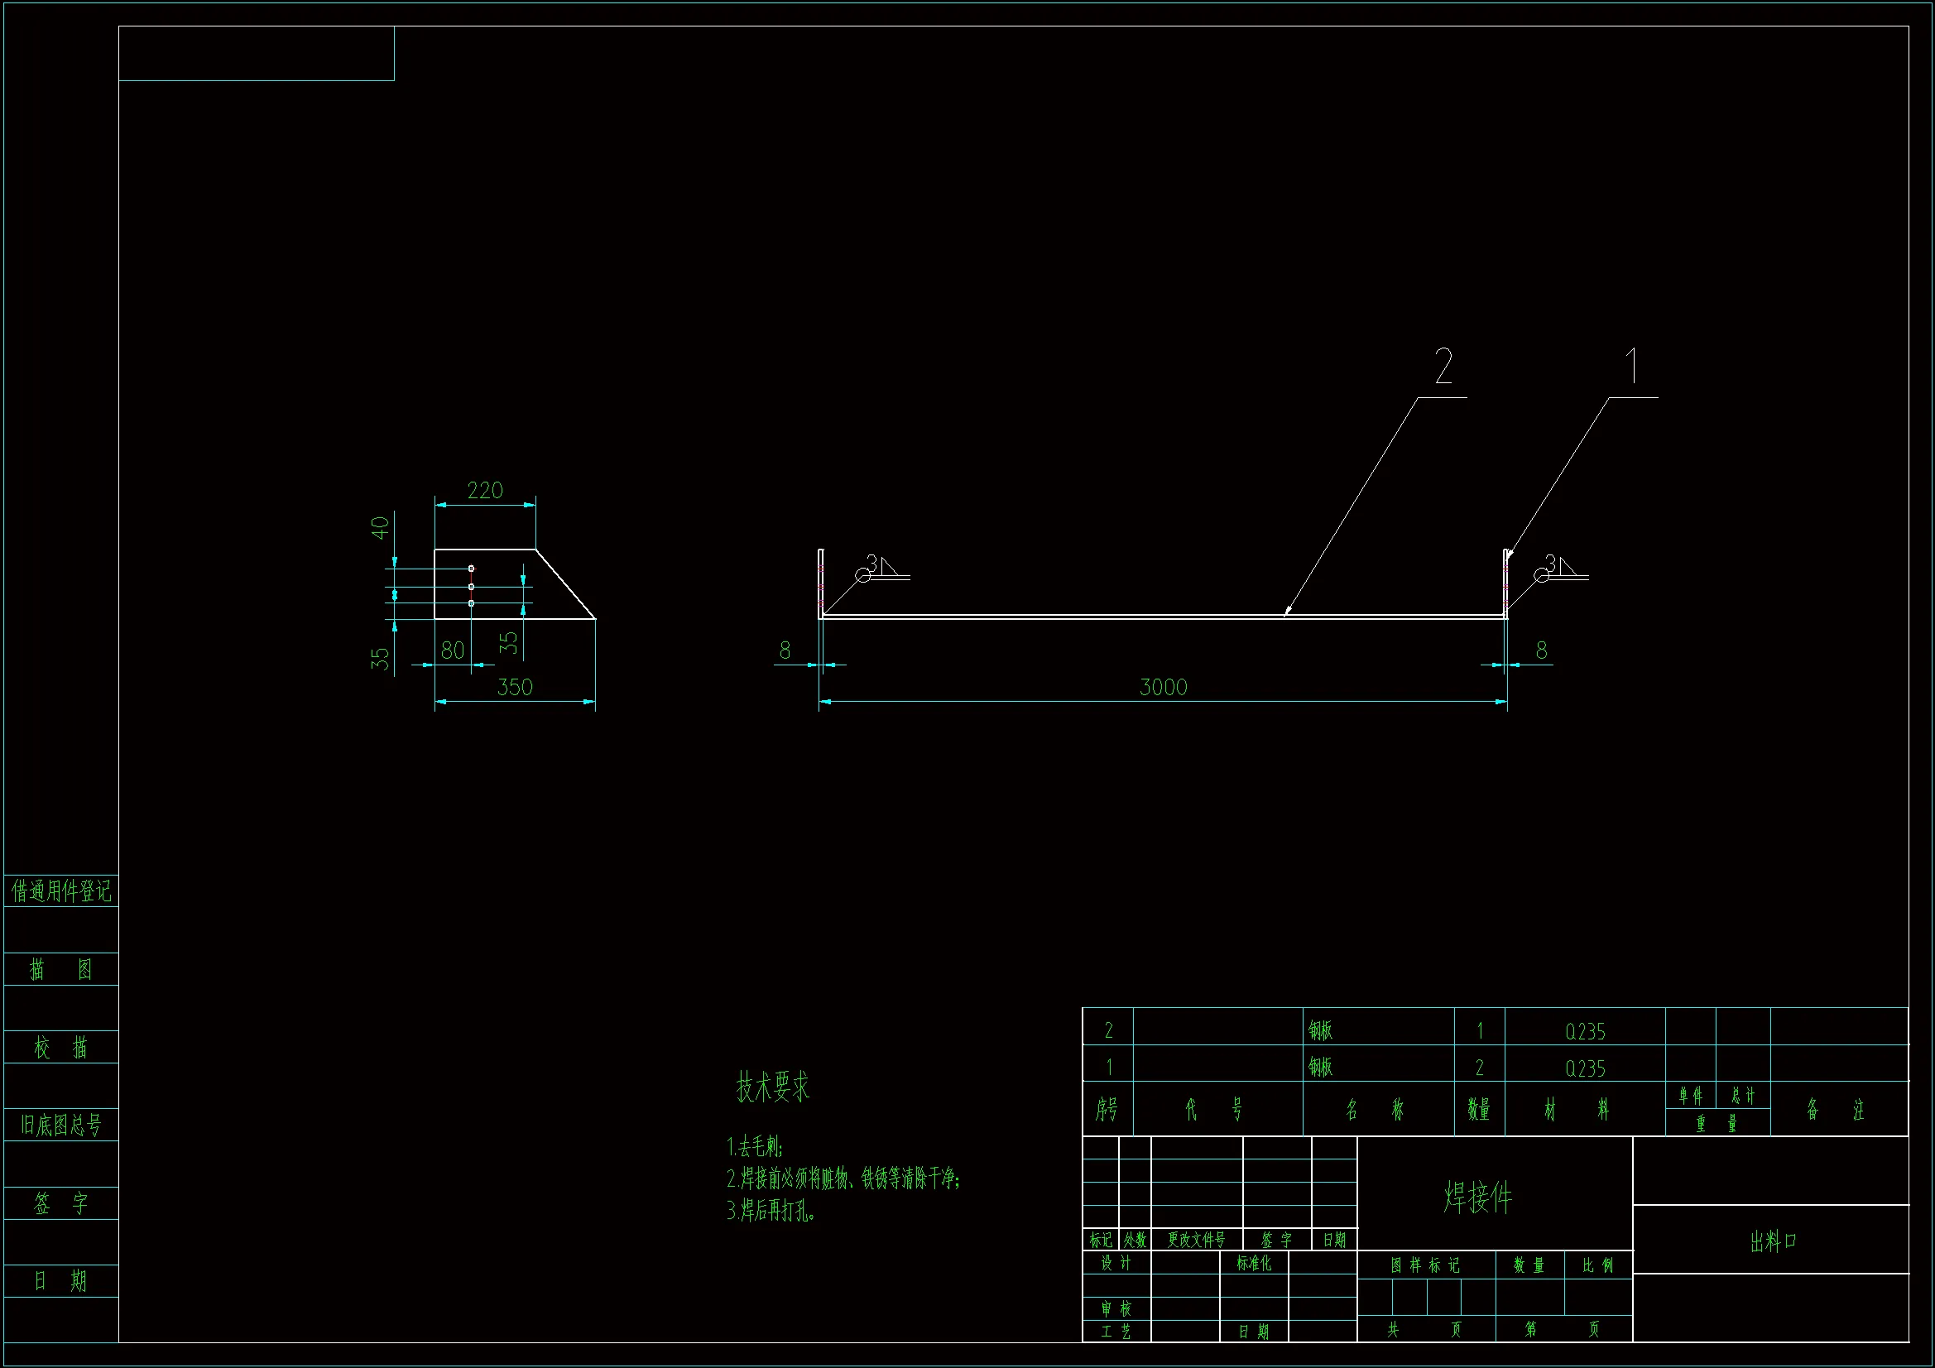This screenshot has height=1368, width=1935.
Task: Click the 旧底图总号 sidebar label
Action: point(60,1125)
